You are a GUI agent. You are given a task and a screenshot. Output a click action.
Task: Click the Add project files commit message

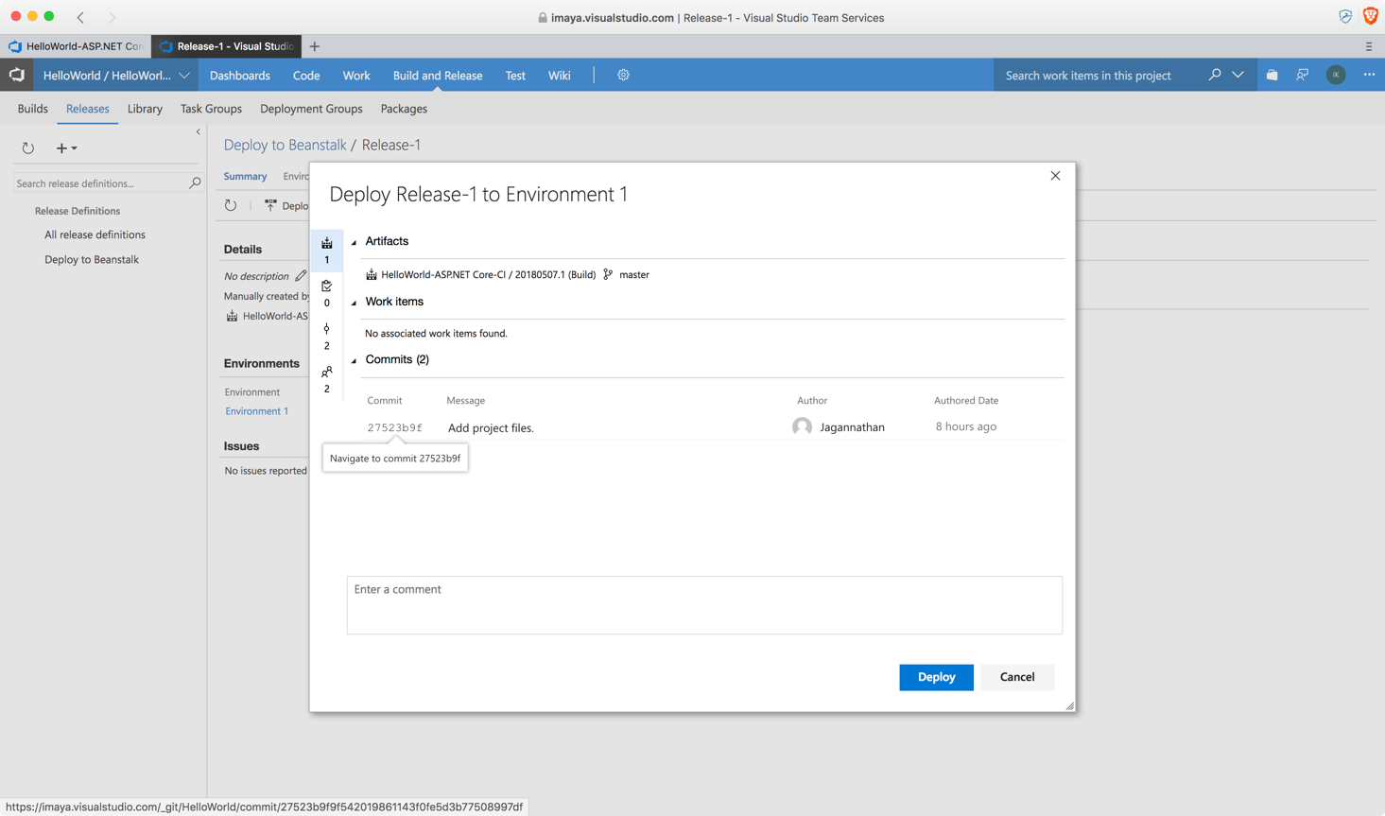[x=491, y=428]
